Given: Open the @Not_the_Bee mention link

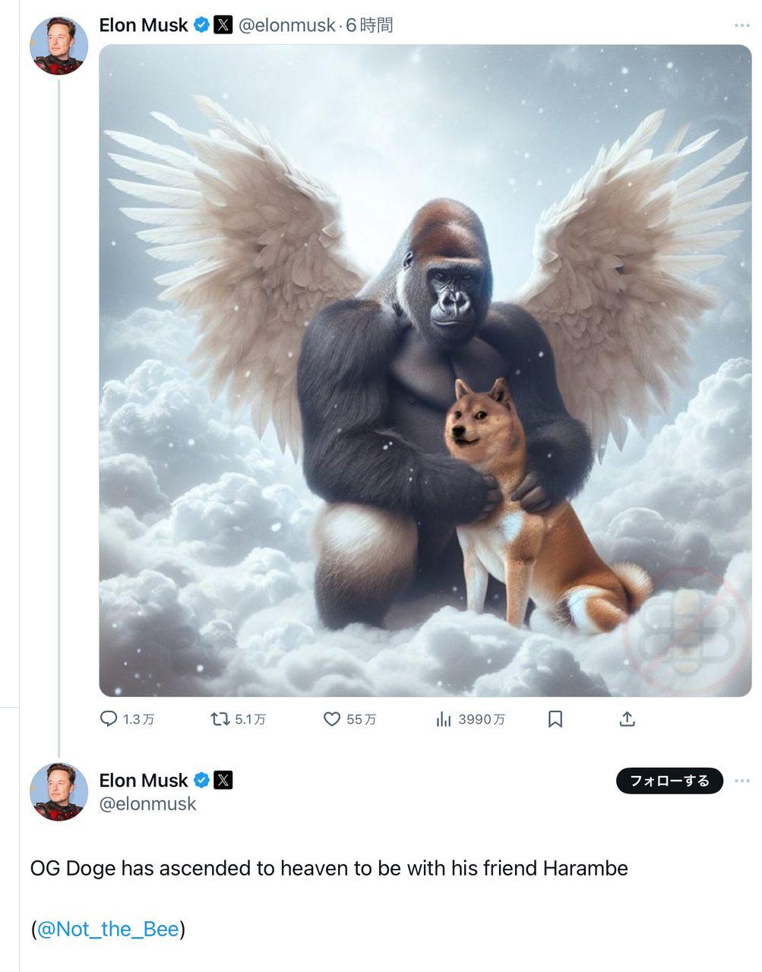Looking at the screenshot, I should (108, 929).
